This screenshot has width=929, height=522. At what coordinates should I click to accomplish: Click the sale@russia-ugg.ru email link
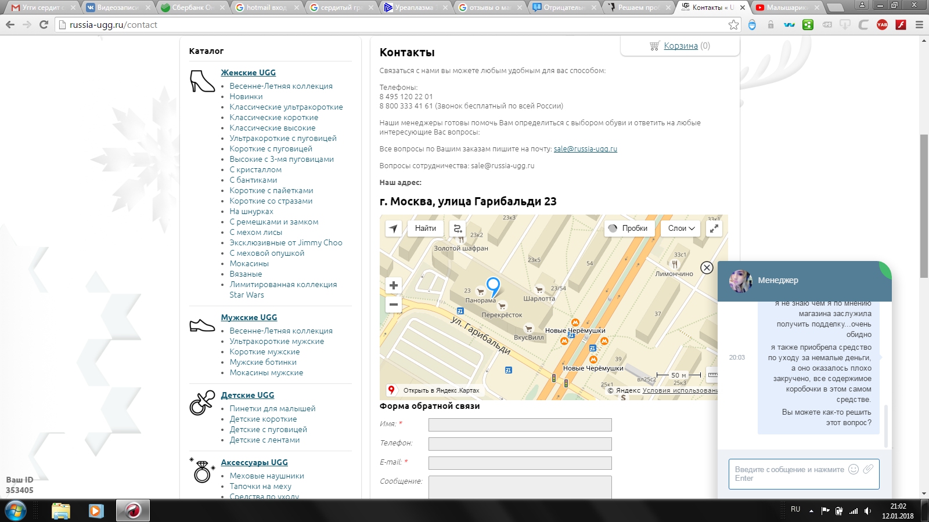(585, 149)
